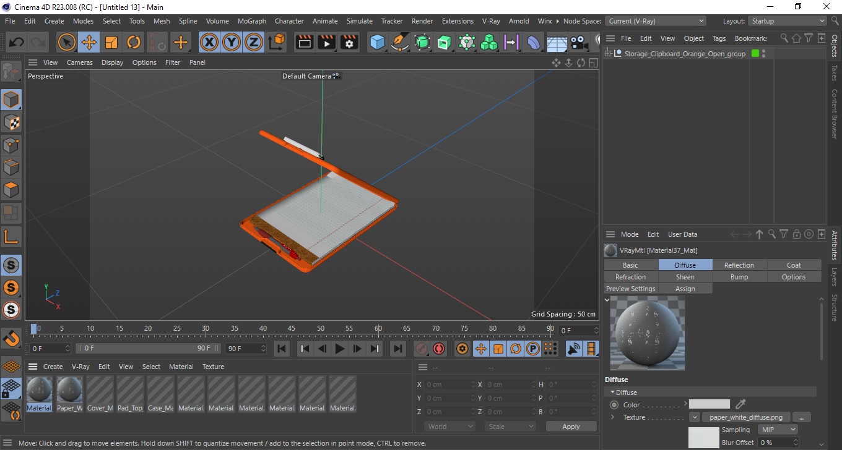
Task: Open the Coat tab
Action: pos(794,265)
